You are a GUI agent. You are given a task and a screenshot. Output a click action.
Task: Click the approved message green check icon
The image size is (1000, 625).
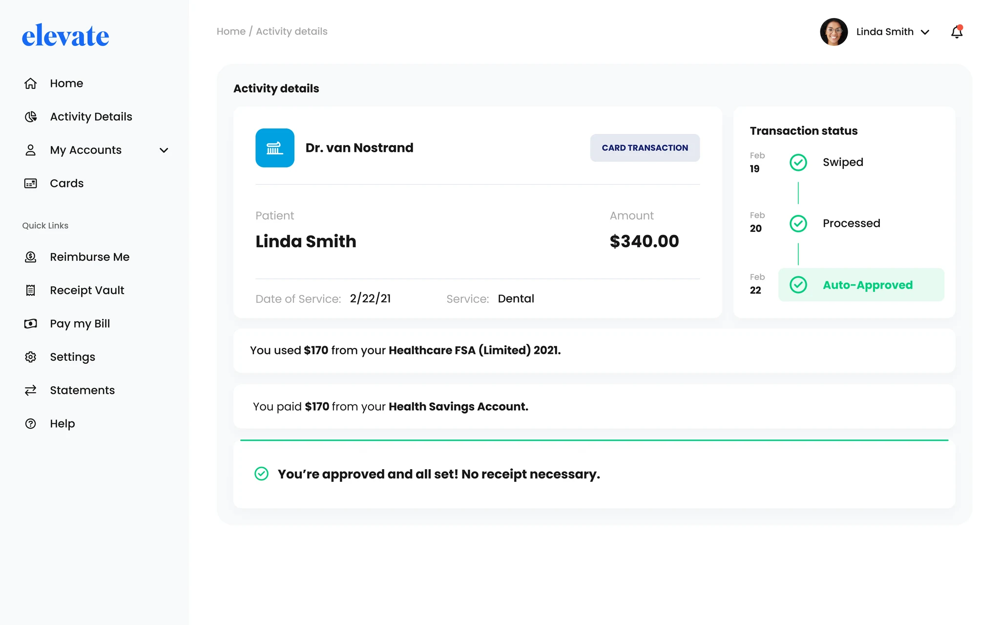tap(262, 474)
